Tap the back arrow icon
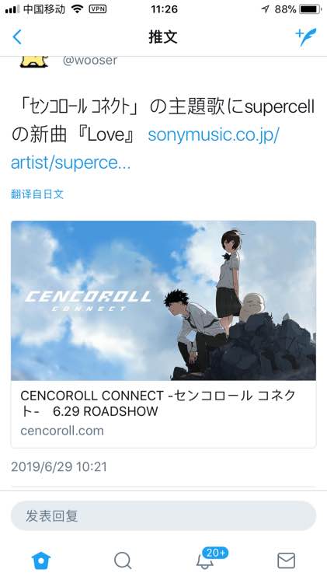This screenshot has height=583, width=327. tap(17, 37)
